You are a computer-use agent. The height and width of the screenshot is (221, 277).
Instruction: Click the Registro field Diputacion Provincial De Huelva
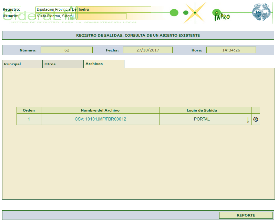coord(93,10)
